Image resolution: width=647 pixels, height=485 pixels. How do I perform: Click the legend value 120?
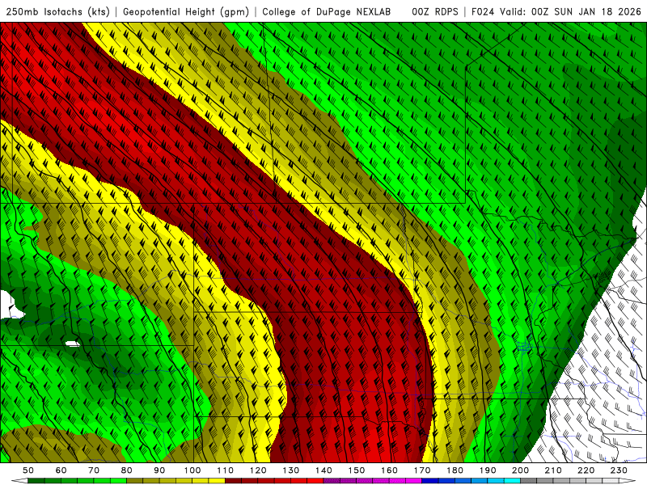(258, 470)
